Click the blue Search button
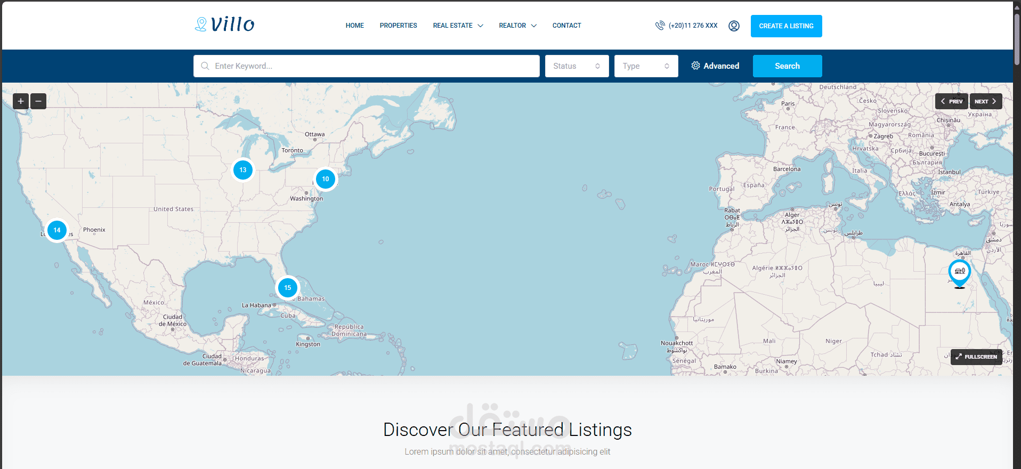Viewport: 1021px width, 469px height. tap(787, 66)
